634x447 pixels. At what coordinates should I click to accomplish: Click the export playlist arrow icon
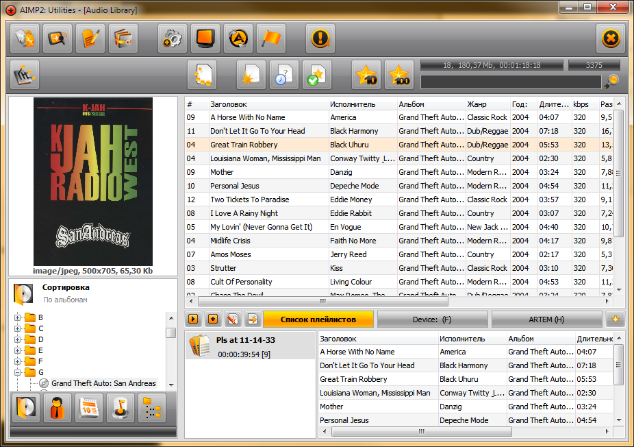pyautogui.click(x=253, y=319)
